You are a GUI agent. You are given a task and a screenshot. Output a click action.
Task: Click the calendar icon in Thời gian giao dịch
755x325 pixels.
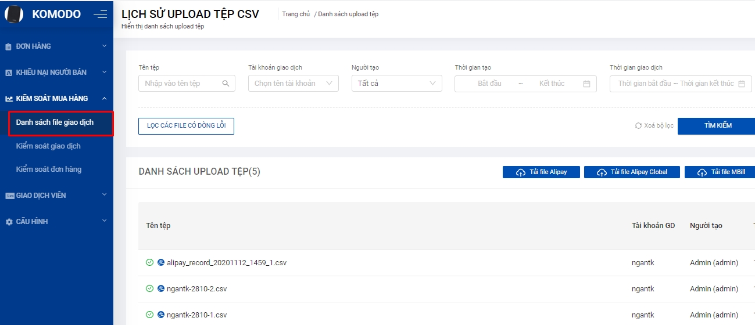click(741, 84)
